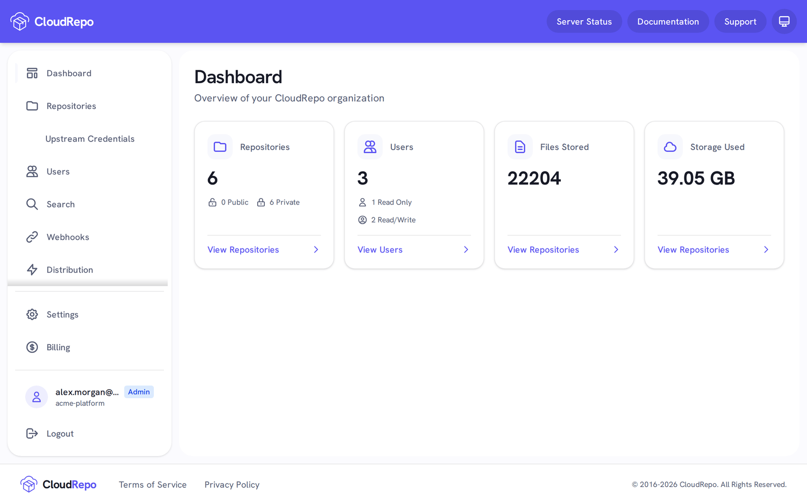The width and height of the screenshot is (807, 504).
Task: Click chevron arrow on Files Stored card
Action: point(616,250)
